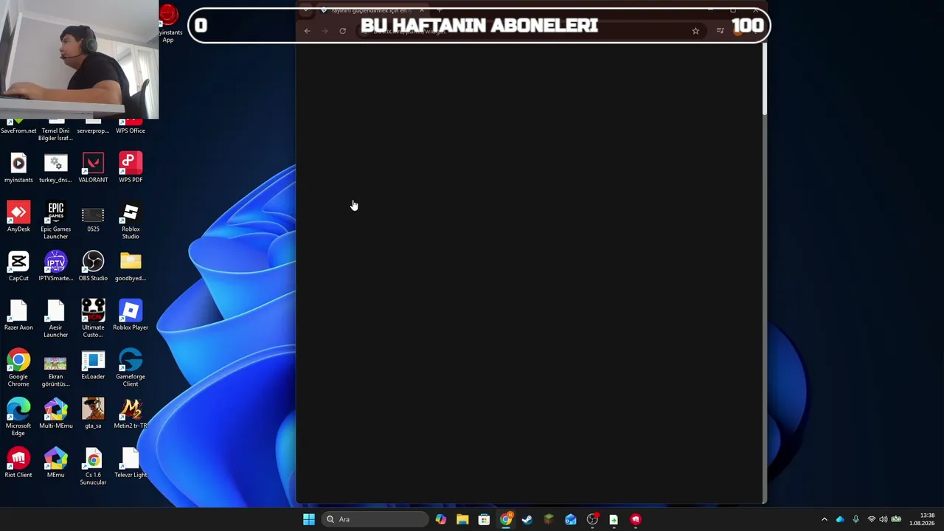Image resolution: width=944 pixels, height=531 pixels.
Task: Open the myinstants App desktop shortcut
Action: click(x=169, y=24)
